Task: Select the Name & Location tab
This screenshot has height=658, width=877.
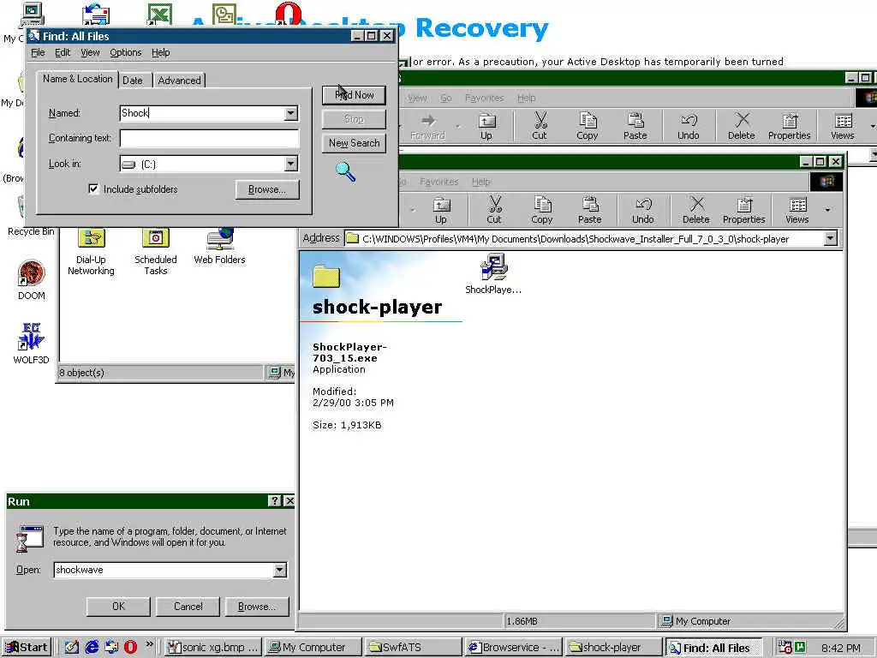Action: (78, 79)
